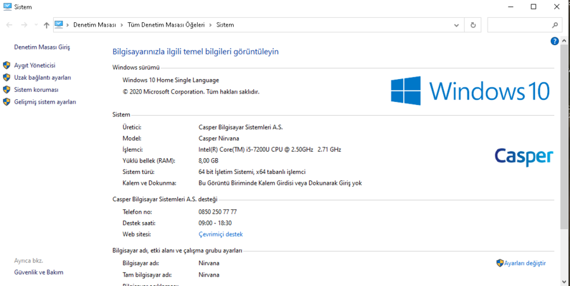Open Aygıt Yöneticisi from the sidebar
Screen dimensions: 570x286
pyautogui.click(x=35, y=65)
